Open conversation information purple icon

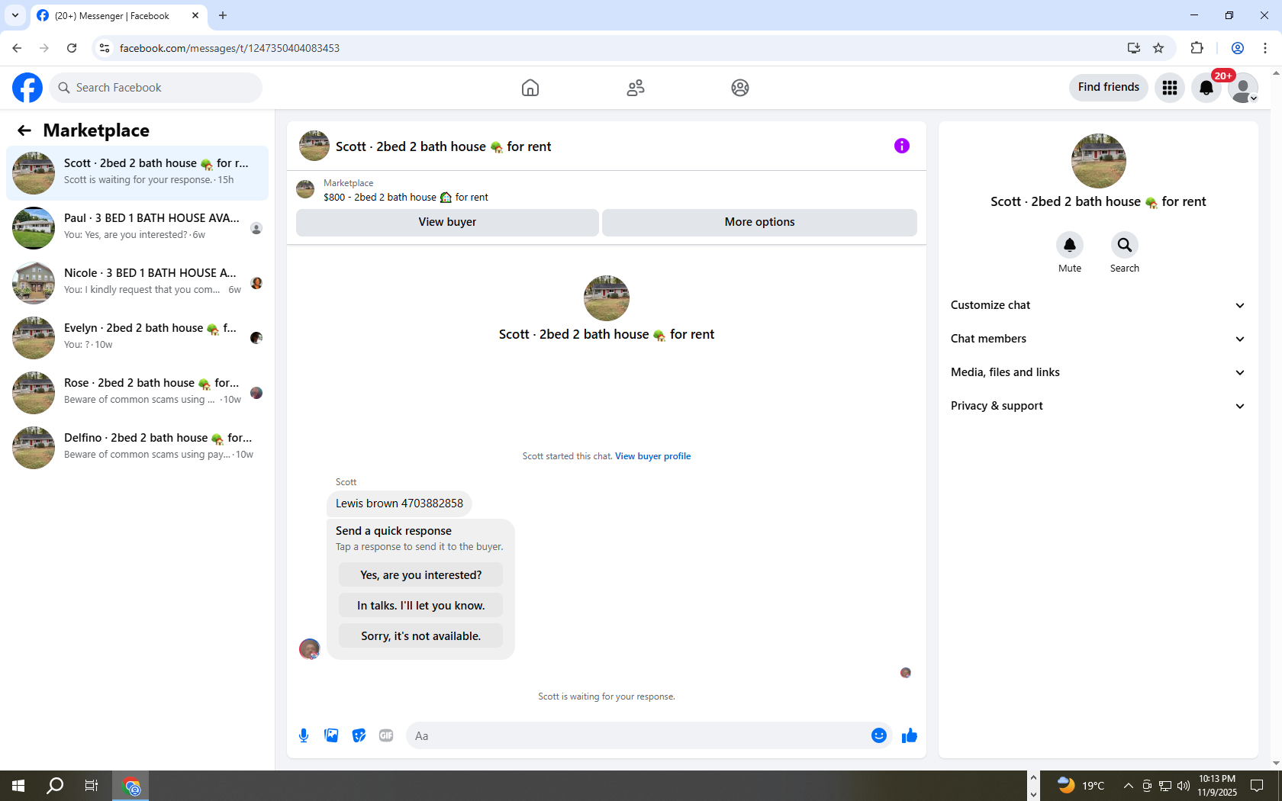(x=902, y=146)
